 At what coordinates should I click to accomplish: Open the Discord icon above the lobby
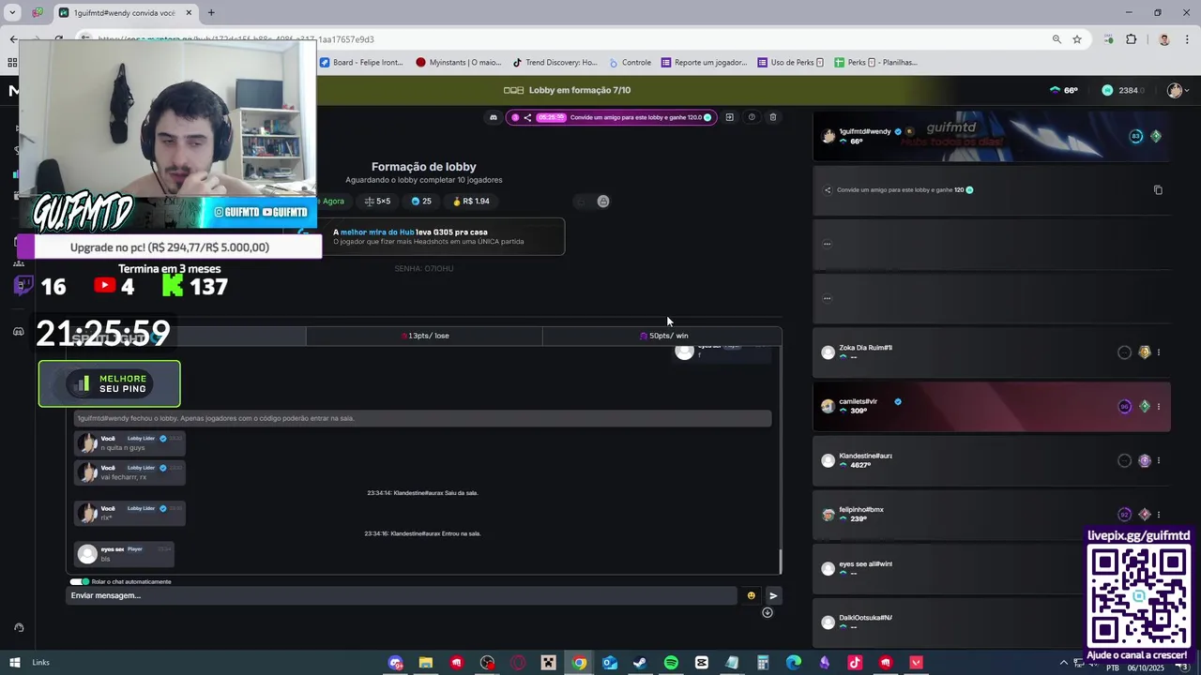click(494, 117)
